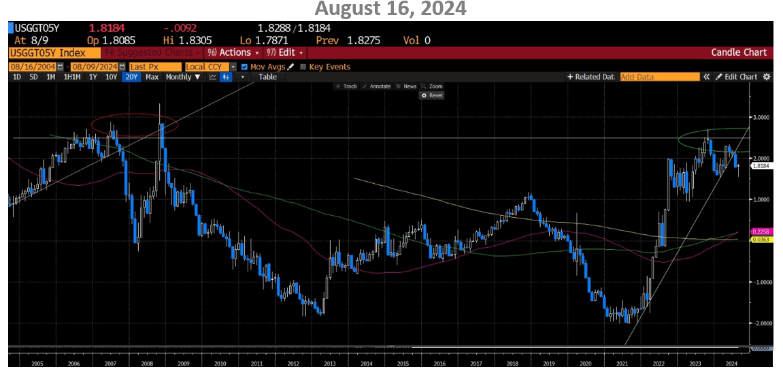
Task: Click the Reset zoom button
Action: 432,95
